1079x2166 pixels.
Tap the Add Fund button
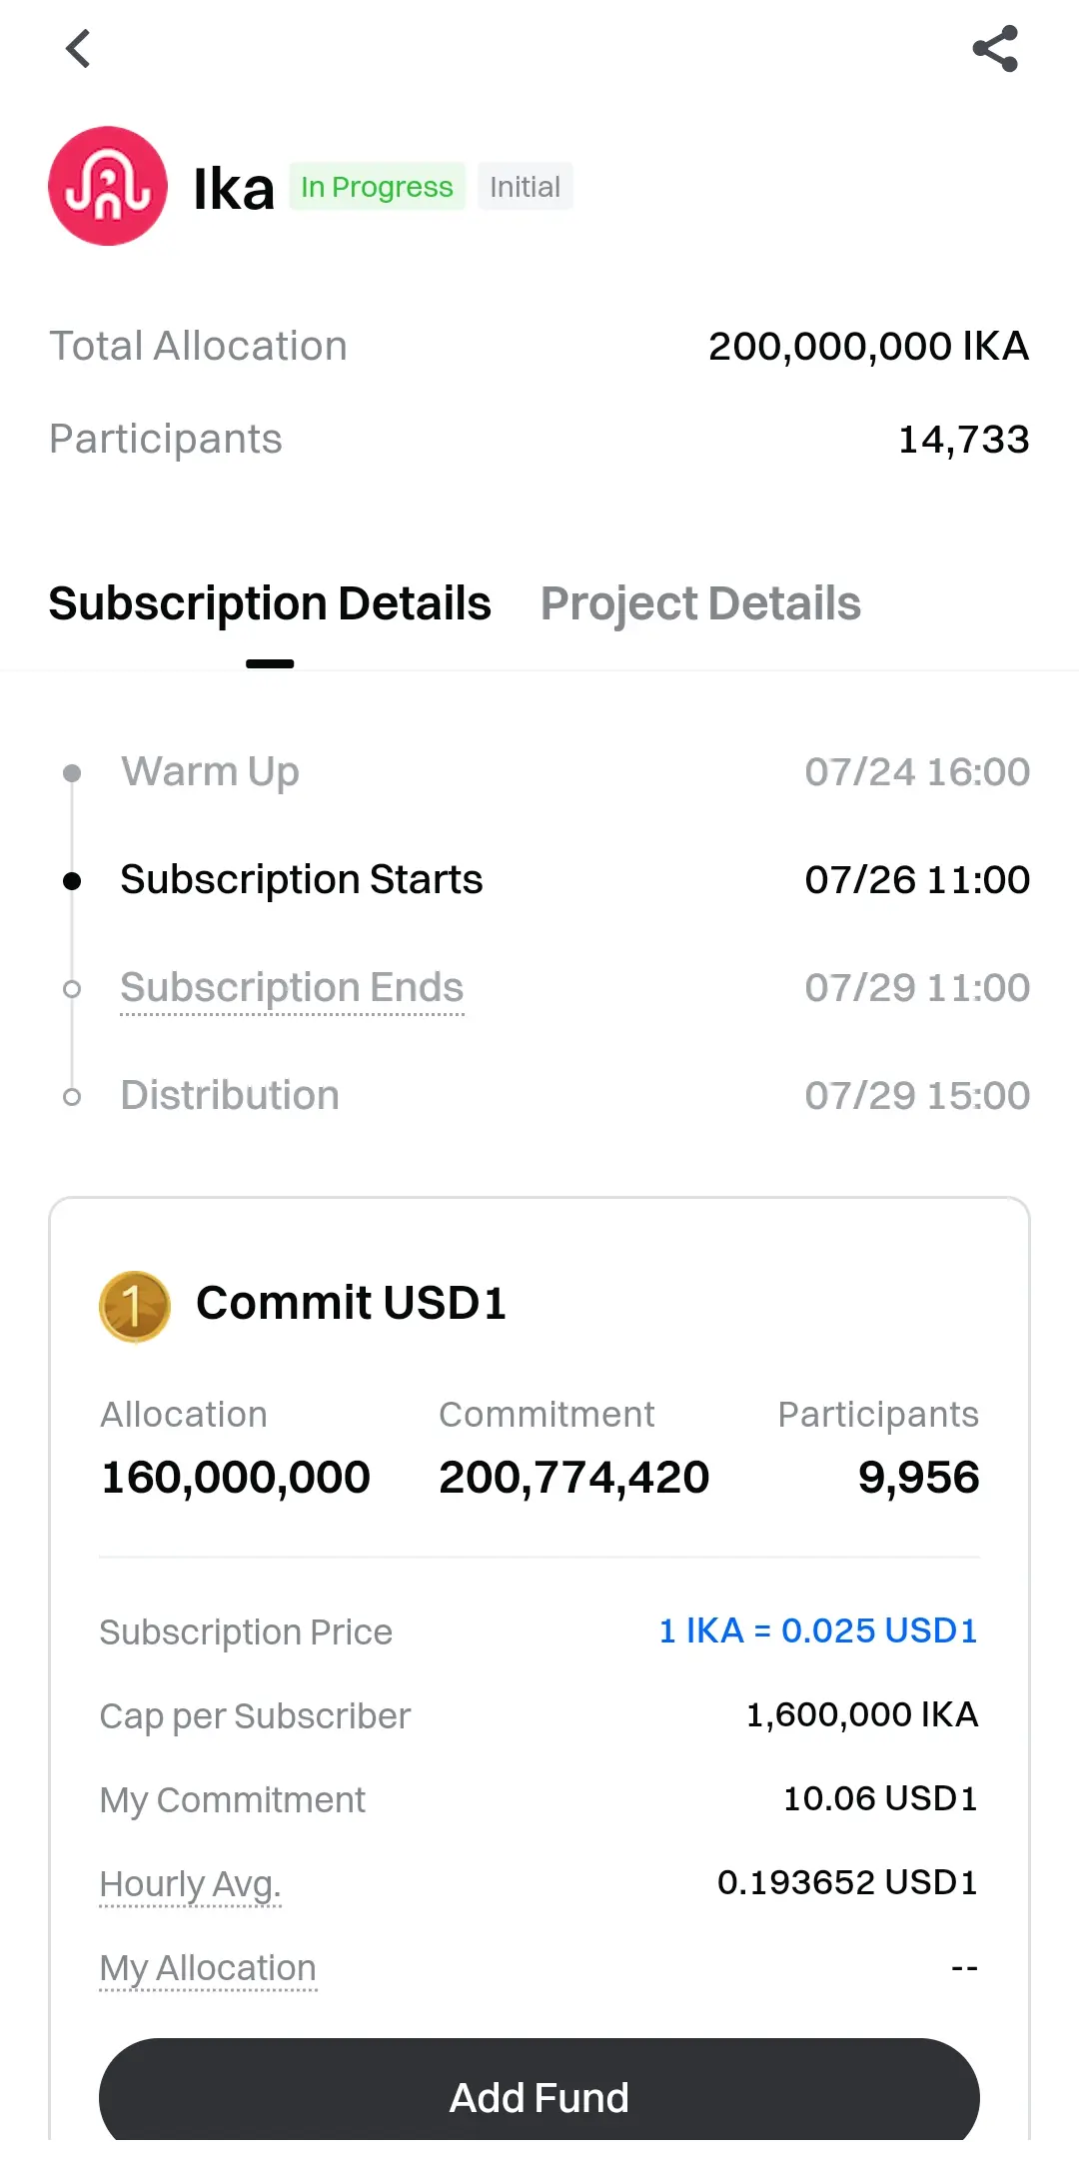tap(539, 2096)
